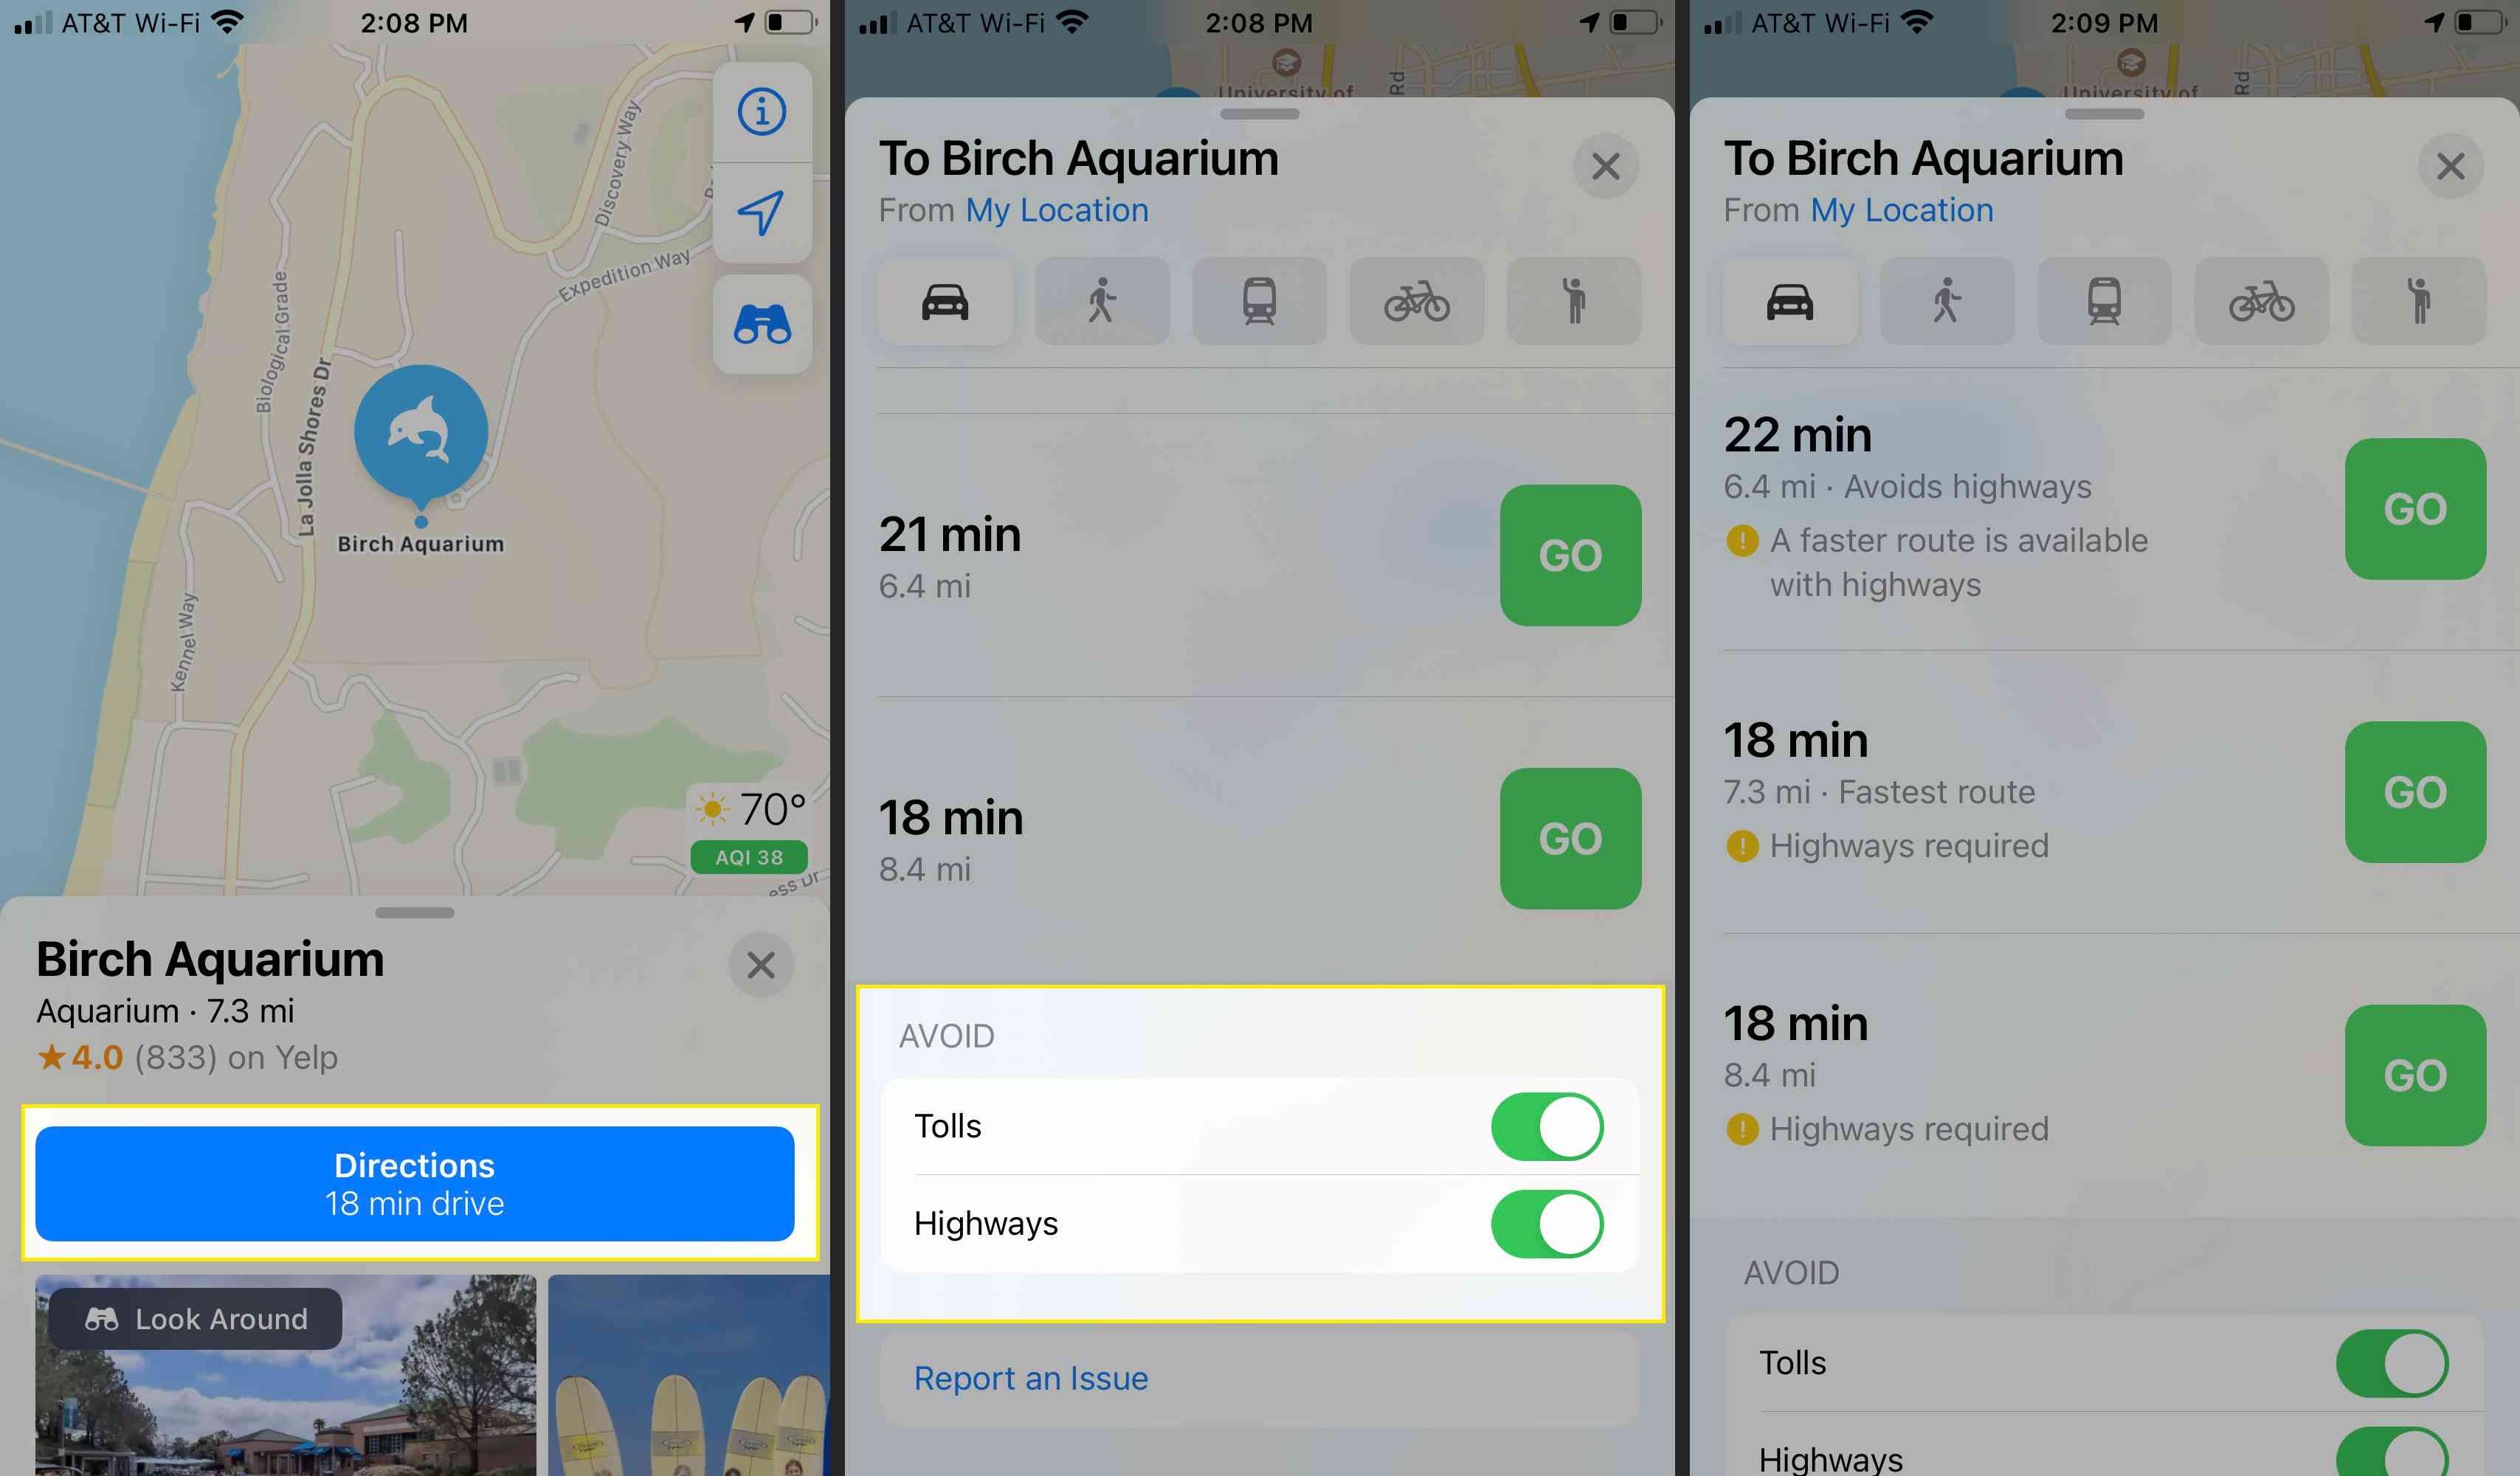The image size is (2520, 1476).
Task: Disable the Avoid Tolls toggle
Action: (1550, 1126)
